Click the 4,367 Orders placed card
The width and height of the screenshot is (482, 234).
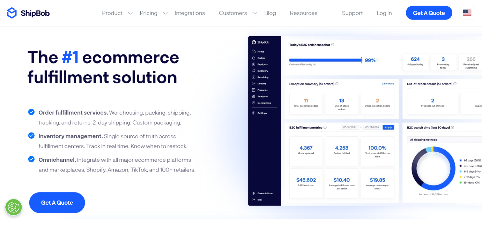coord(306,151)
